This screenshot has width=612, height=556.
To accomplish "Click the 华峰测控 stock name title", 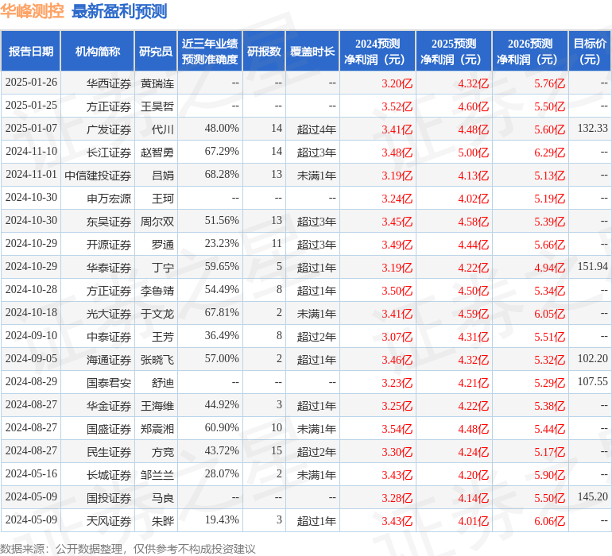I will pos(33,11).
